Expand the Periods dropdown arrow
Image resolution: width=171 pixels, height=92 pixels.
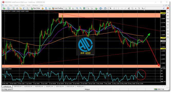point(102,8)
